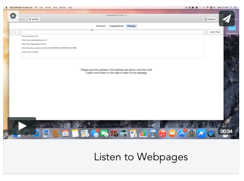Image resolution: width=244 pixels, height=181 pixels.
Task: Open Contacts book icon in the dock
Action: coord(55,133)
